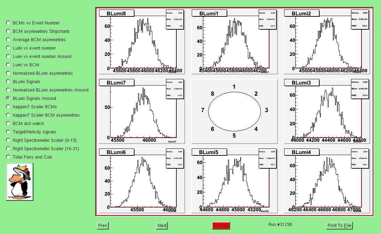
Task: Select BCM asymmetries Stripcharts option
Action: point(8,31)
